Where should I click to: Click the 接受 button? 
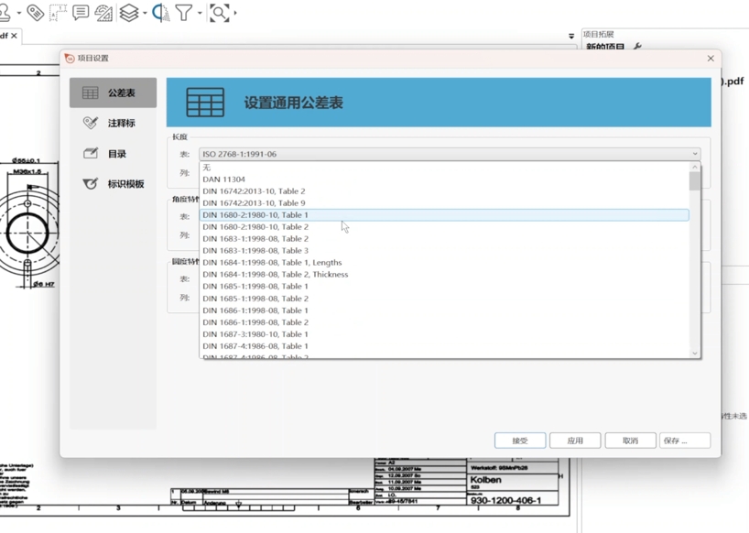coord(520,441)
